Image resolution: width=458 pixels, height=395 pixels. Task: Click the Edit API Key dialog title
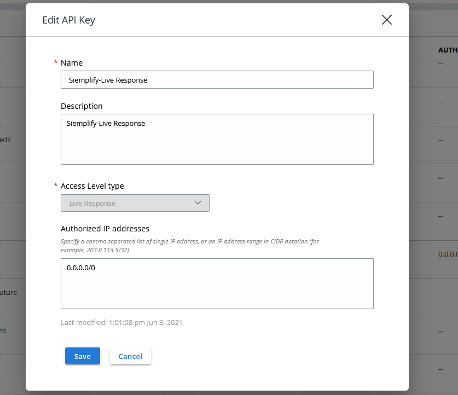(x=68, y=20)
